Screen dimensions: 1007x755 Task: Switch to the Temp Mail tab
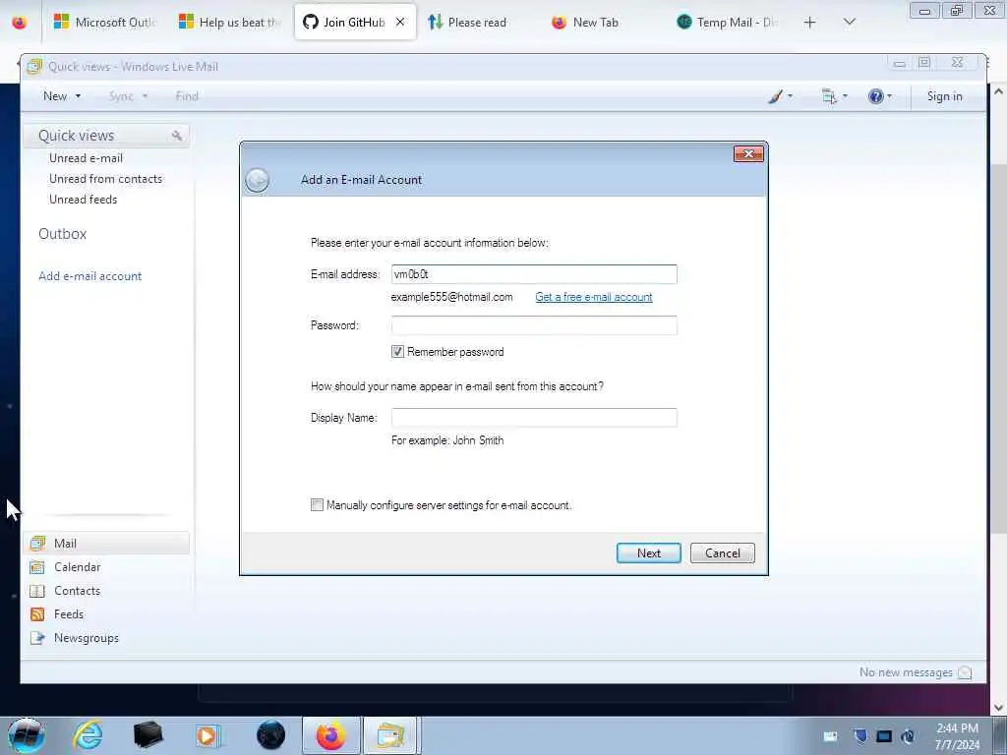point(727,23)
